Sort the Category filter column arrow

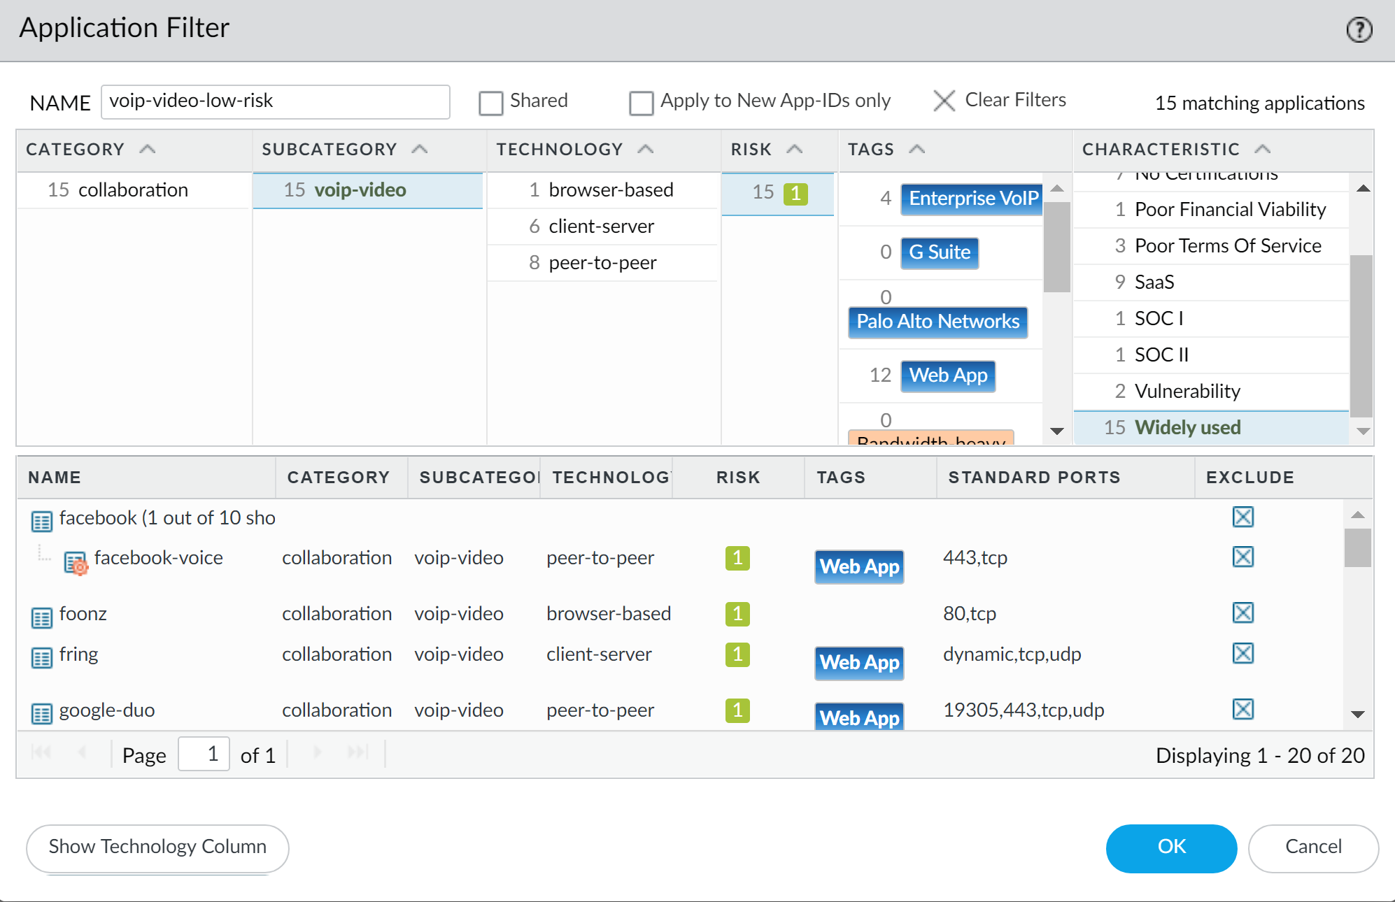(x=147, y=149)
